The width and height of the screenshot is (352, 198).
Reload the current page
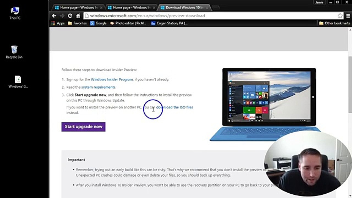click(70, 16)
